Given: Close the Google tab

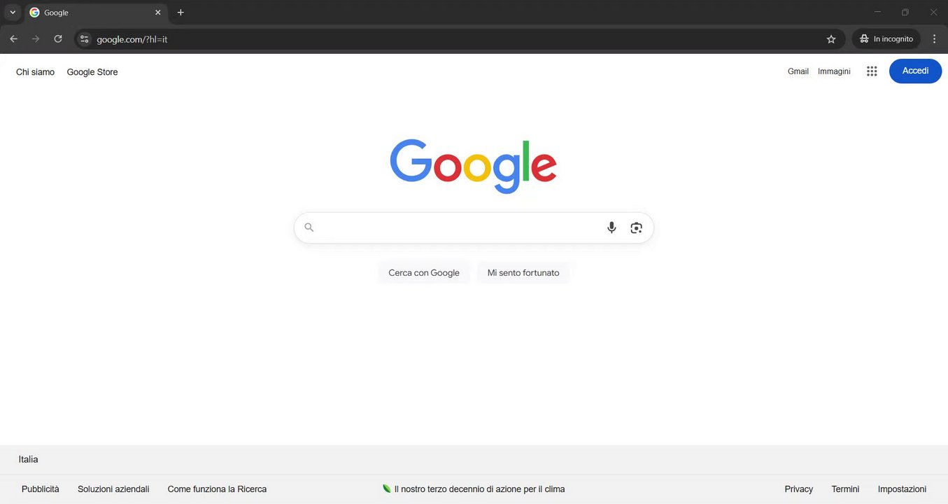Looking at the screenshot, I should click(158, 13).
